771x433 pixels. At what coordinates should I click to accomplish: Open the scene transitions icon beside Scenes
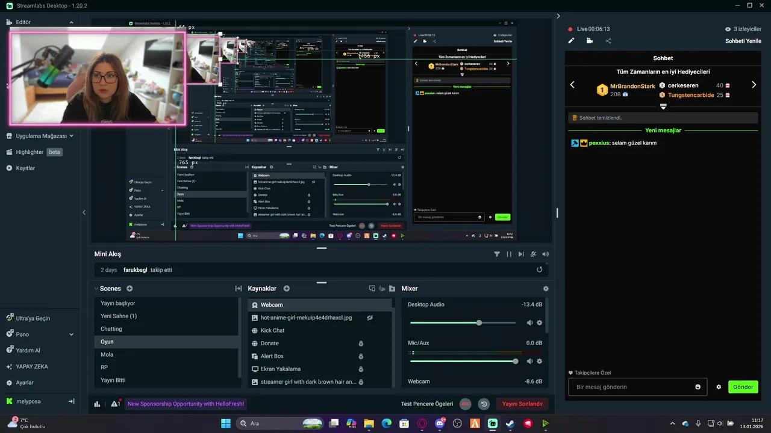pyautogui.click(x=239, y=289)
